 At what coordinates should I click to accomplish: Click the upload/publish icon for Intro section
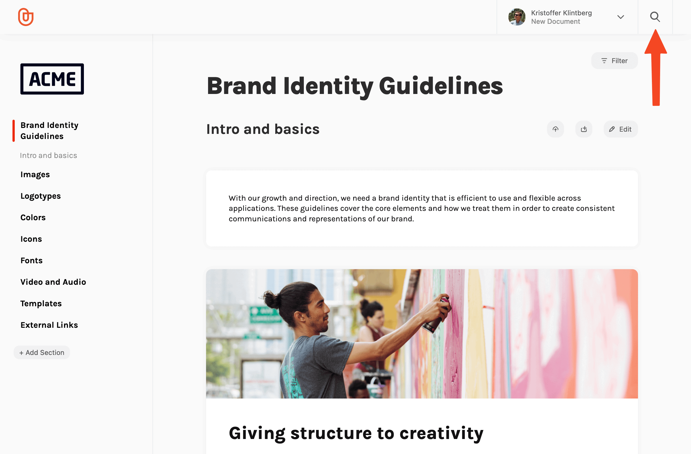pos(556,129)
